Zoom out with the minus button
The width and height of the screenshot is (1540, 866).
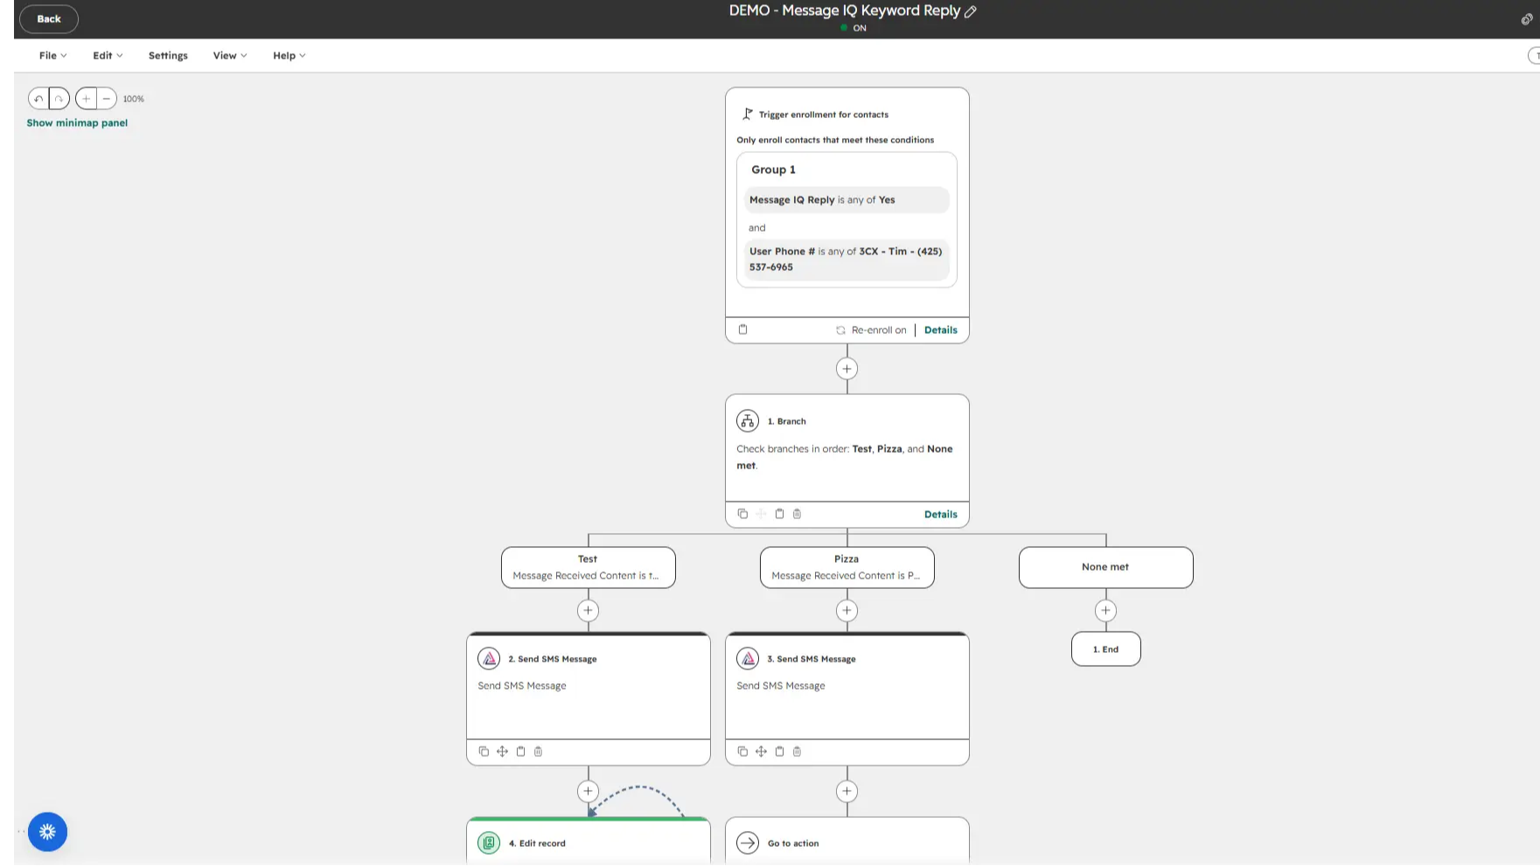106,99
